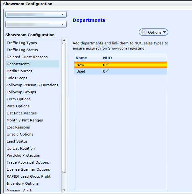Click the NUO column header
The image size is (192, 194).
click(107, 58)
